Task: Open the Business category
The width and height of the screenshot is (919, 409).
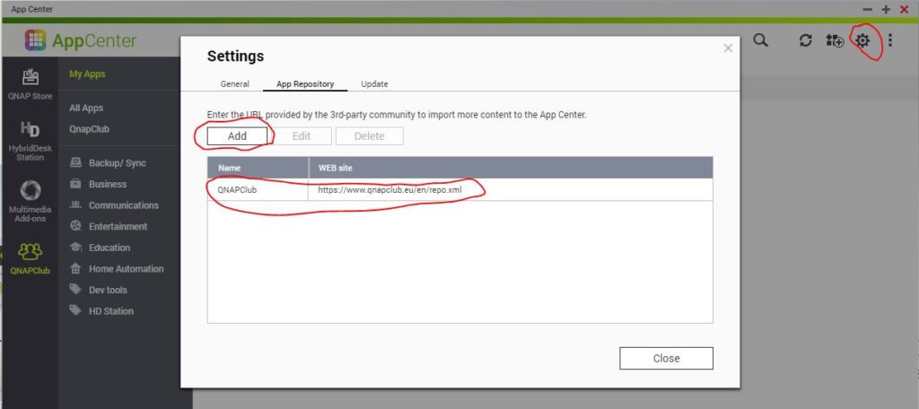Action: 108,184
